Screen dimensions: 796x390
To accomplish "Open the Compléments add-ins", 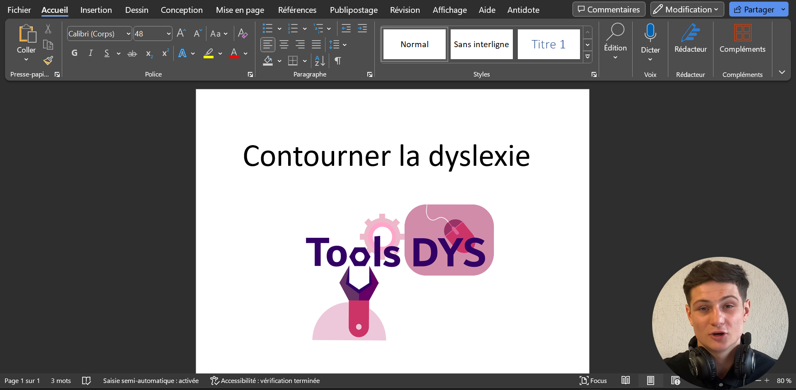I will 742,38.
